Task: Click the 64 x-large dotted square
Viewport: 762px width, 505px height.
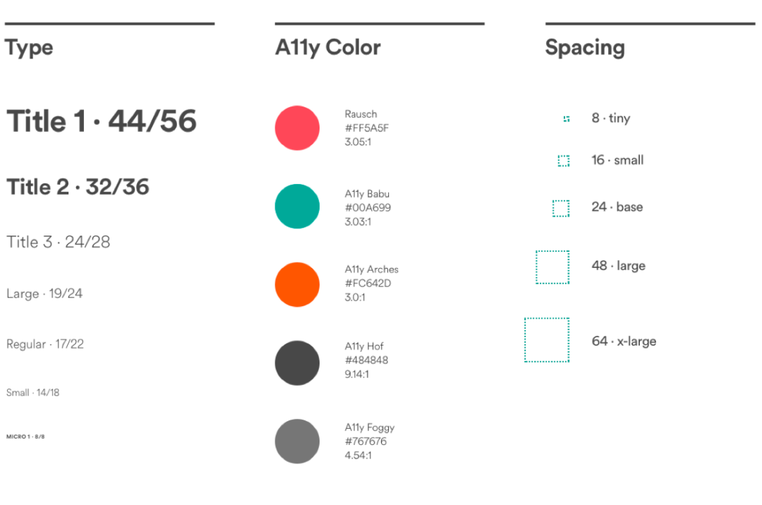Action: [547, 340]
